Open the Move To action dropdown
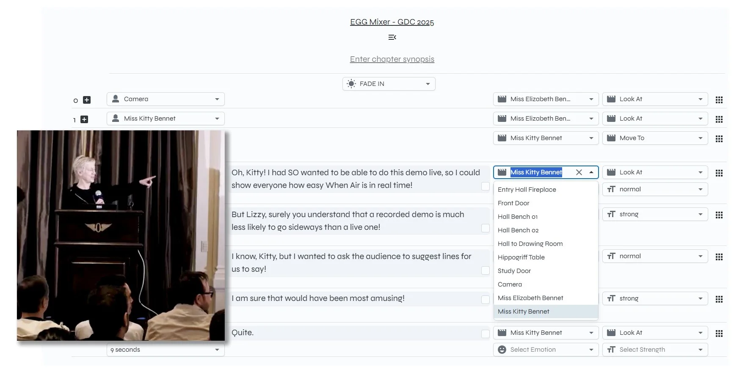This screenshot has height=375, width=745. [x=654, y=138]
